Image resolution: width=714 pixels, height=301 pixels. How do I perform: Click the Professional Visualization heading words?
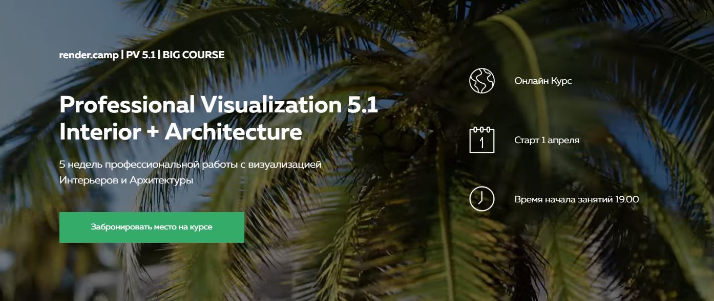click(197, 105)
